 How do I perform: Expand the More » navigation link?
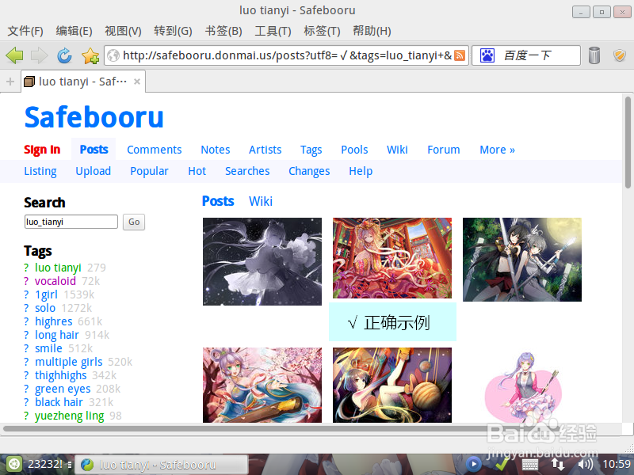tap(497, 150)
